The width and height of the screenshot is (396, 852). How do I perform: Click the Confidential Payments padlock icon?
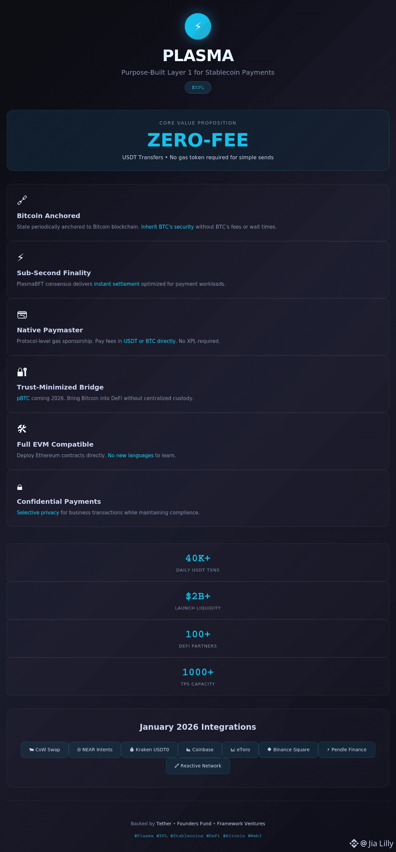[20, 487]
